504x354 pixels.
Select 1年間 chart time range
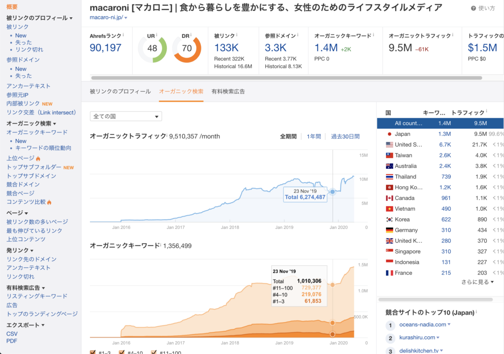tap(314, 137)
